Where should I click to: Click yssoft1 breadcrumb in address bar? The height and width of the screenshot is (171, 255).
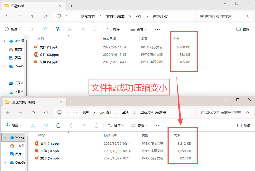(105, 113)
